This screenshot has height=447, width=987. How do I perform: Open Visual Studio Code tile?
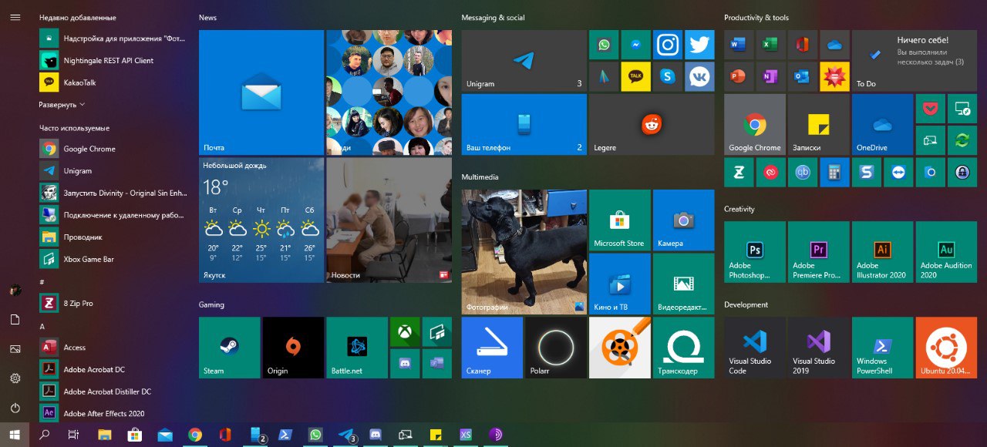(x=755, y=348)
